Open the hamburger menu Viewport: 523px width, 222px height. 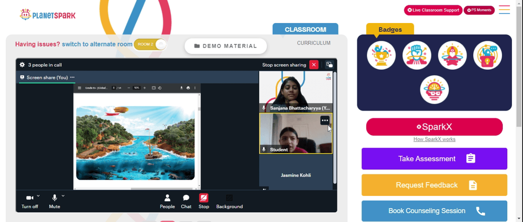point(504,9)
